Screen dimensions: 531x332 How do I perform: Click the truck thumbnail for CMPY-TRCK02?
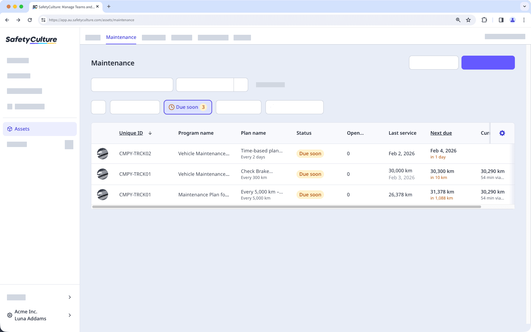coord(102,153)
